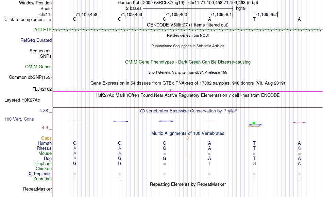Click the hg19 scale label
323x197 pixels.
(241, 8)
